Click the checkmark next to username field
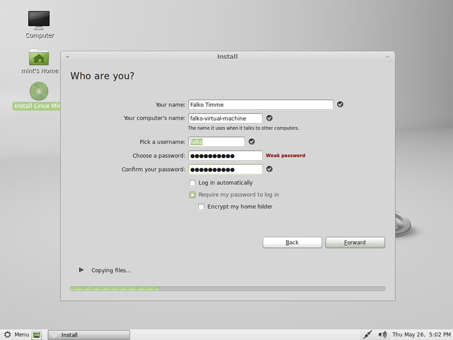453x340 pixels. point(251,142)
